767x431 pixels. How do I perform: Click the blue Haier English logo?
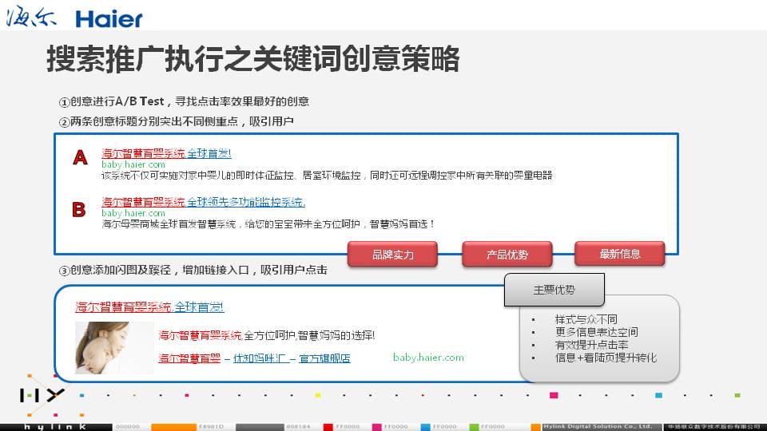click(x=109, y=19)
